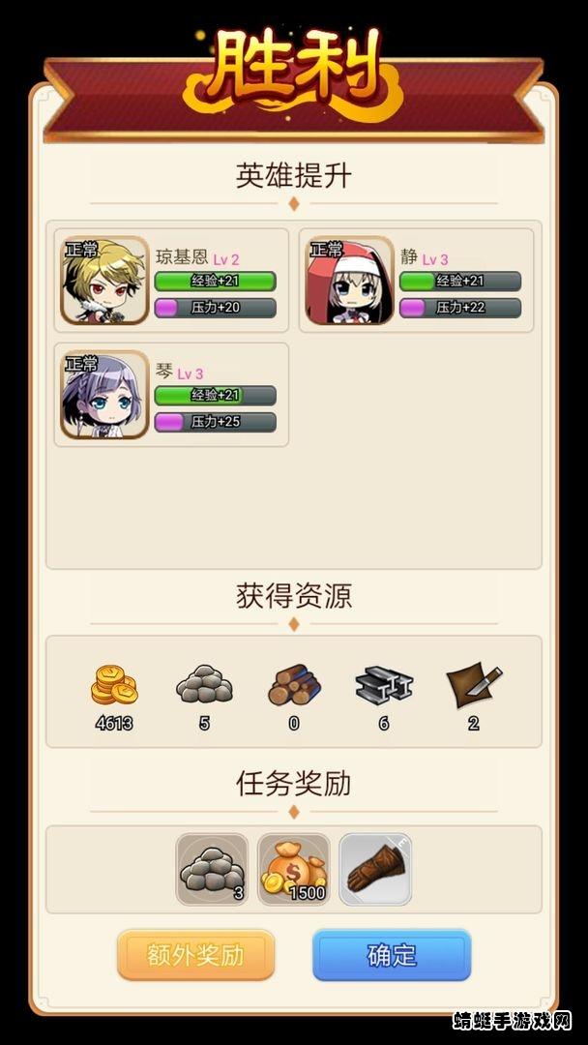Click 静's pressure bar 压力+22

coord(460,308)
